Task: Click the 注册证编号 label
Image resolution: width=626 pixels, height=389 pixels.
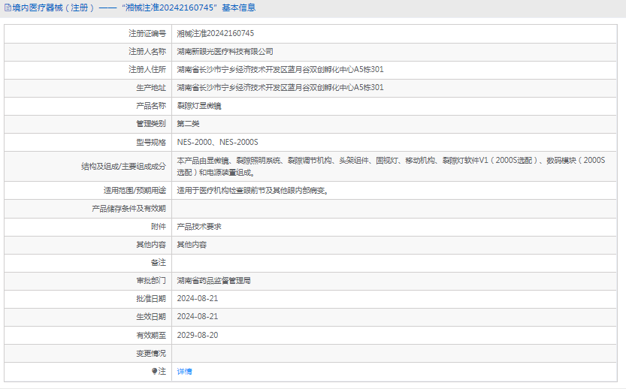Action: pyautogui.click(x=147, y=34)
